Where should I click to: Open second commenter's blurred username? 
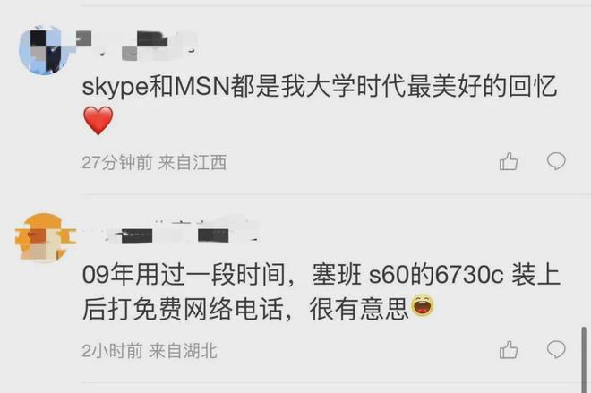pyautogui.click(x=181, y=234)
